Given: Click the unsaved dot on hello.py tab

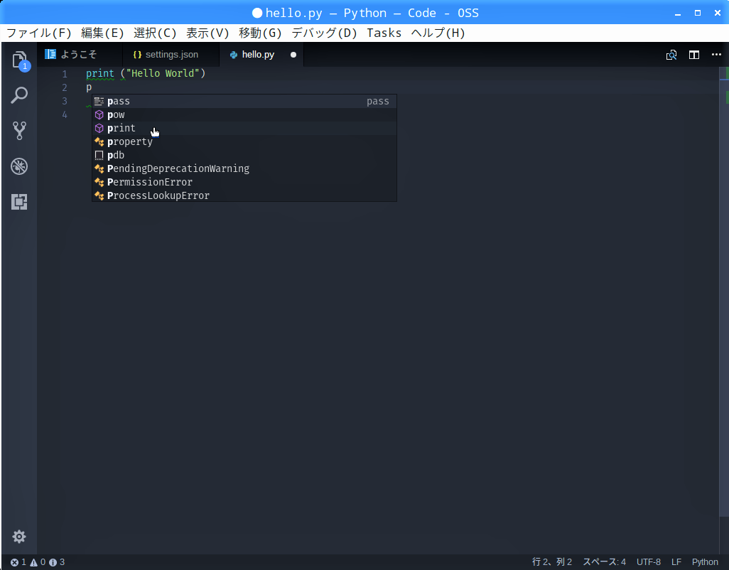Looking at the screenshot, I should point(293,55).
